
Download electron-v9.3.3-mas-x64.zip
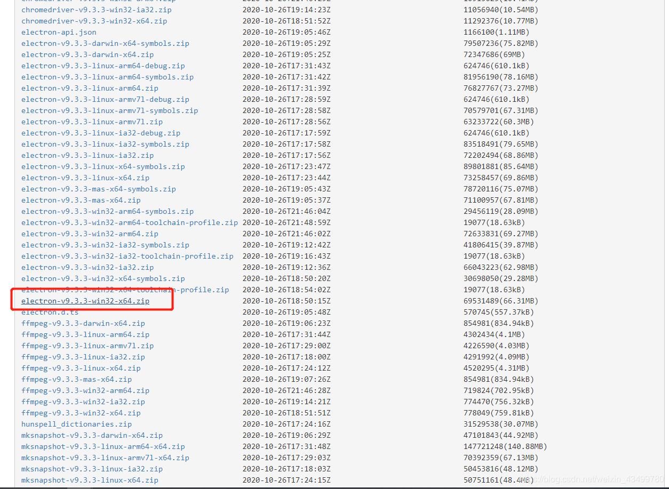81,200
